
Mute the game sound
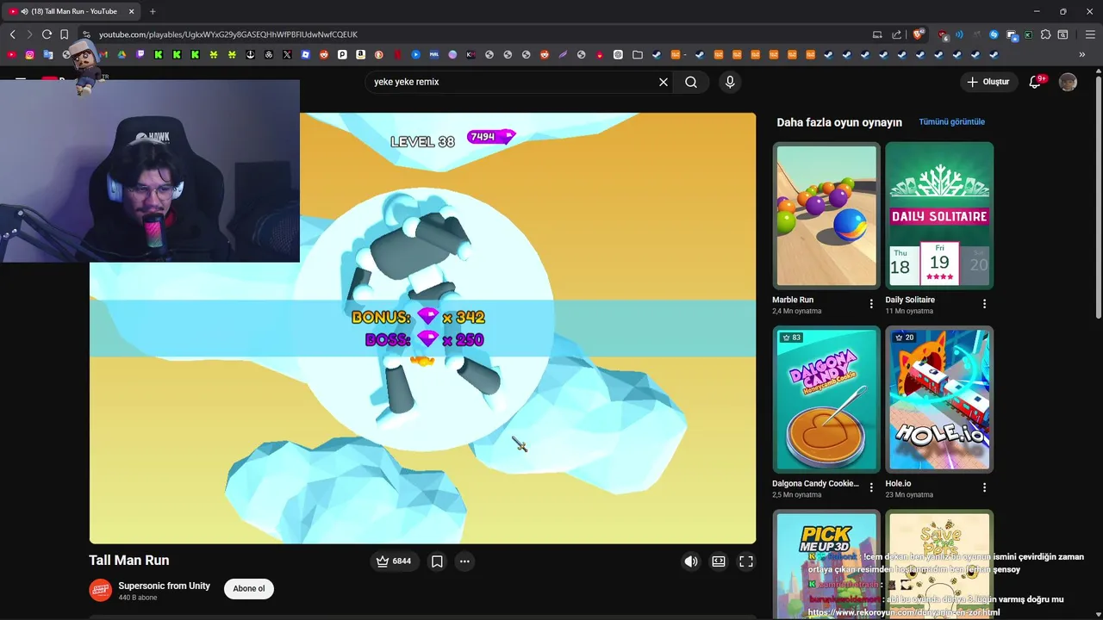tap(691, 561)
